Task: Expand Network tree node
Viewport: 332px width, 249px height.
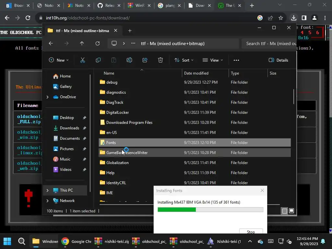Action: pyautogui.click(x=47, y=201)
